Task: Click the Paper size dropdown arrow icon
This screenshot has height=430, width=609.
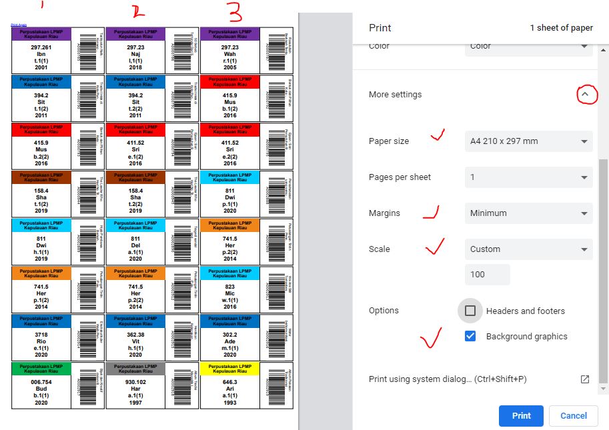Action: (584, 141)
